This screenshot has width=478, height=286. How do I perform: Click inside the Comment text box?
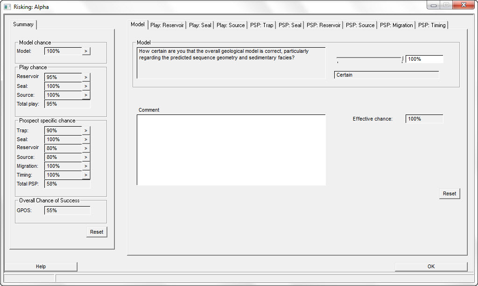click(x=231, y=150)
